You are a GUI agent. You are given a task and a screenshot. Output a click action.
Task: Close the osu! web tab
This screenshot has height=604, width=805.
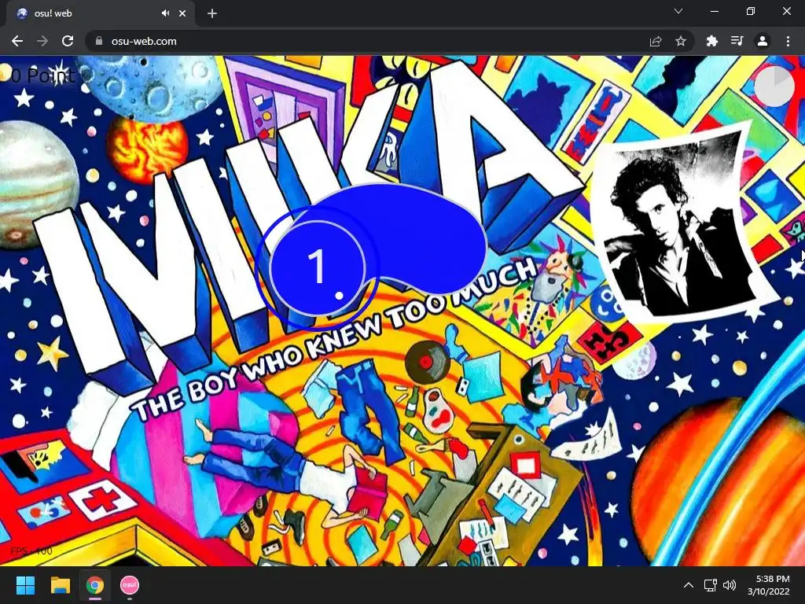[x=182, y=13]
